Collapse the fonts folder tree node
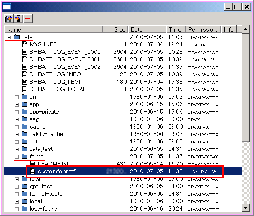The width and height of the screenshot is (254, 216). coord(17,156)
